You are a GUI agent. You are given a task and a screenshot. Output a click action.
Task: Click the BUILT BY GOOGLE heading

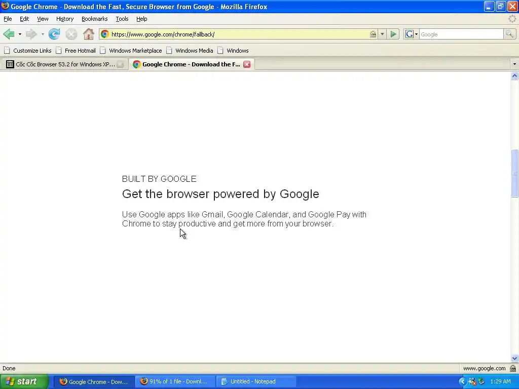coord(159,179)
